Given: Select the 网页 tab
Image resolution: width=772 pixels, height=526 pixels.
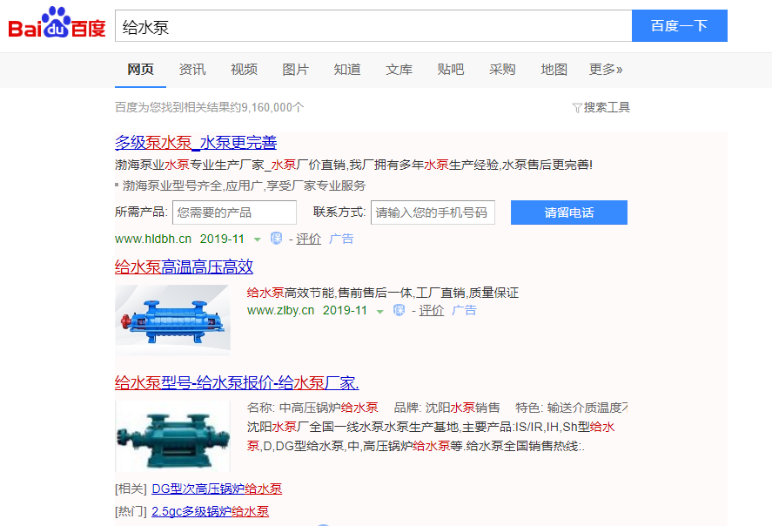Looking at the screenshot, I should [x=140, y=70].
